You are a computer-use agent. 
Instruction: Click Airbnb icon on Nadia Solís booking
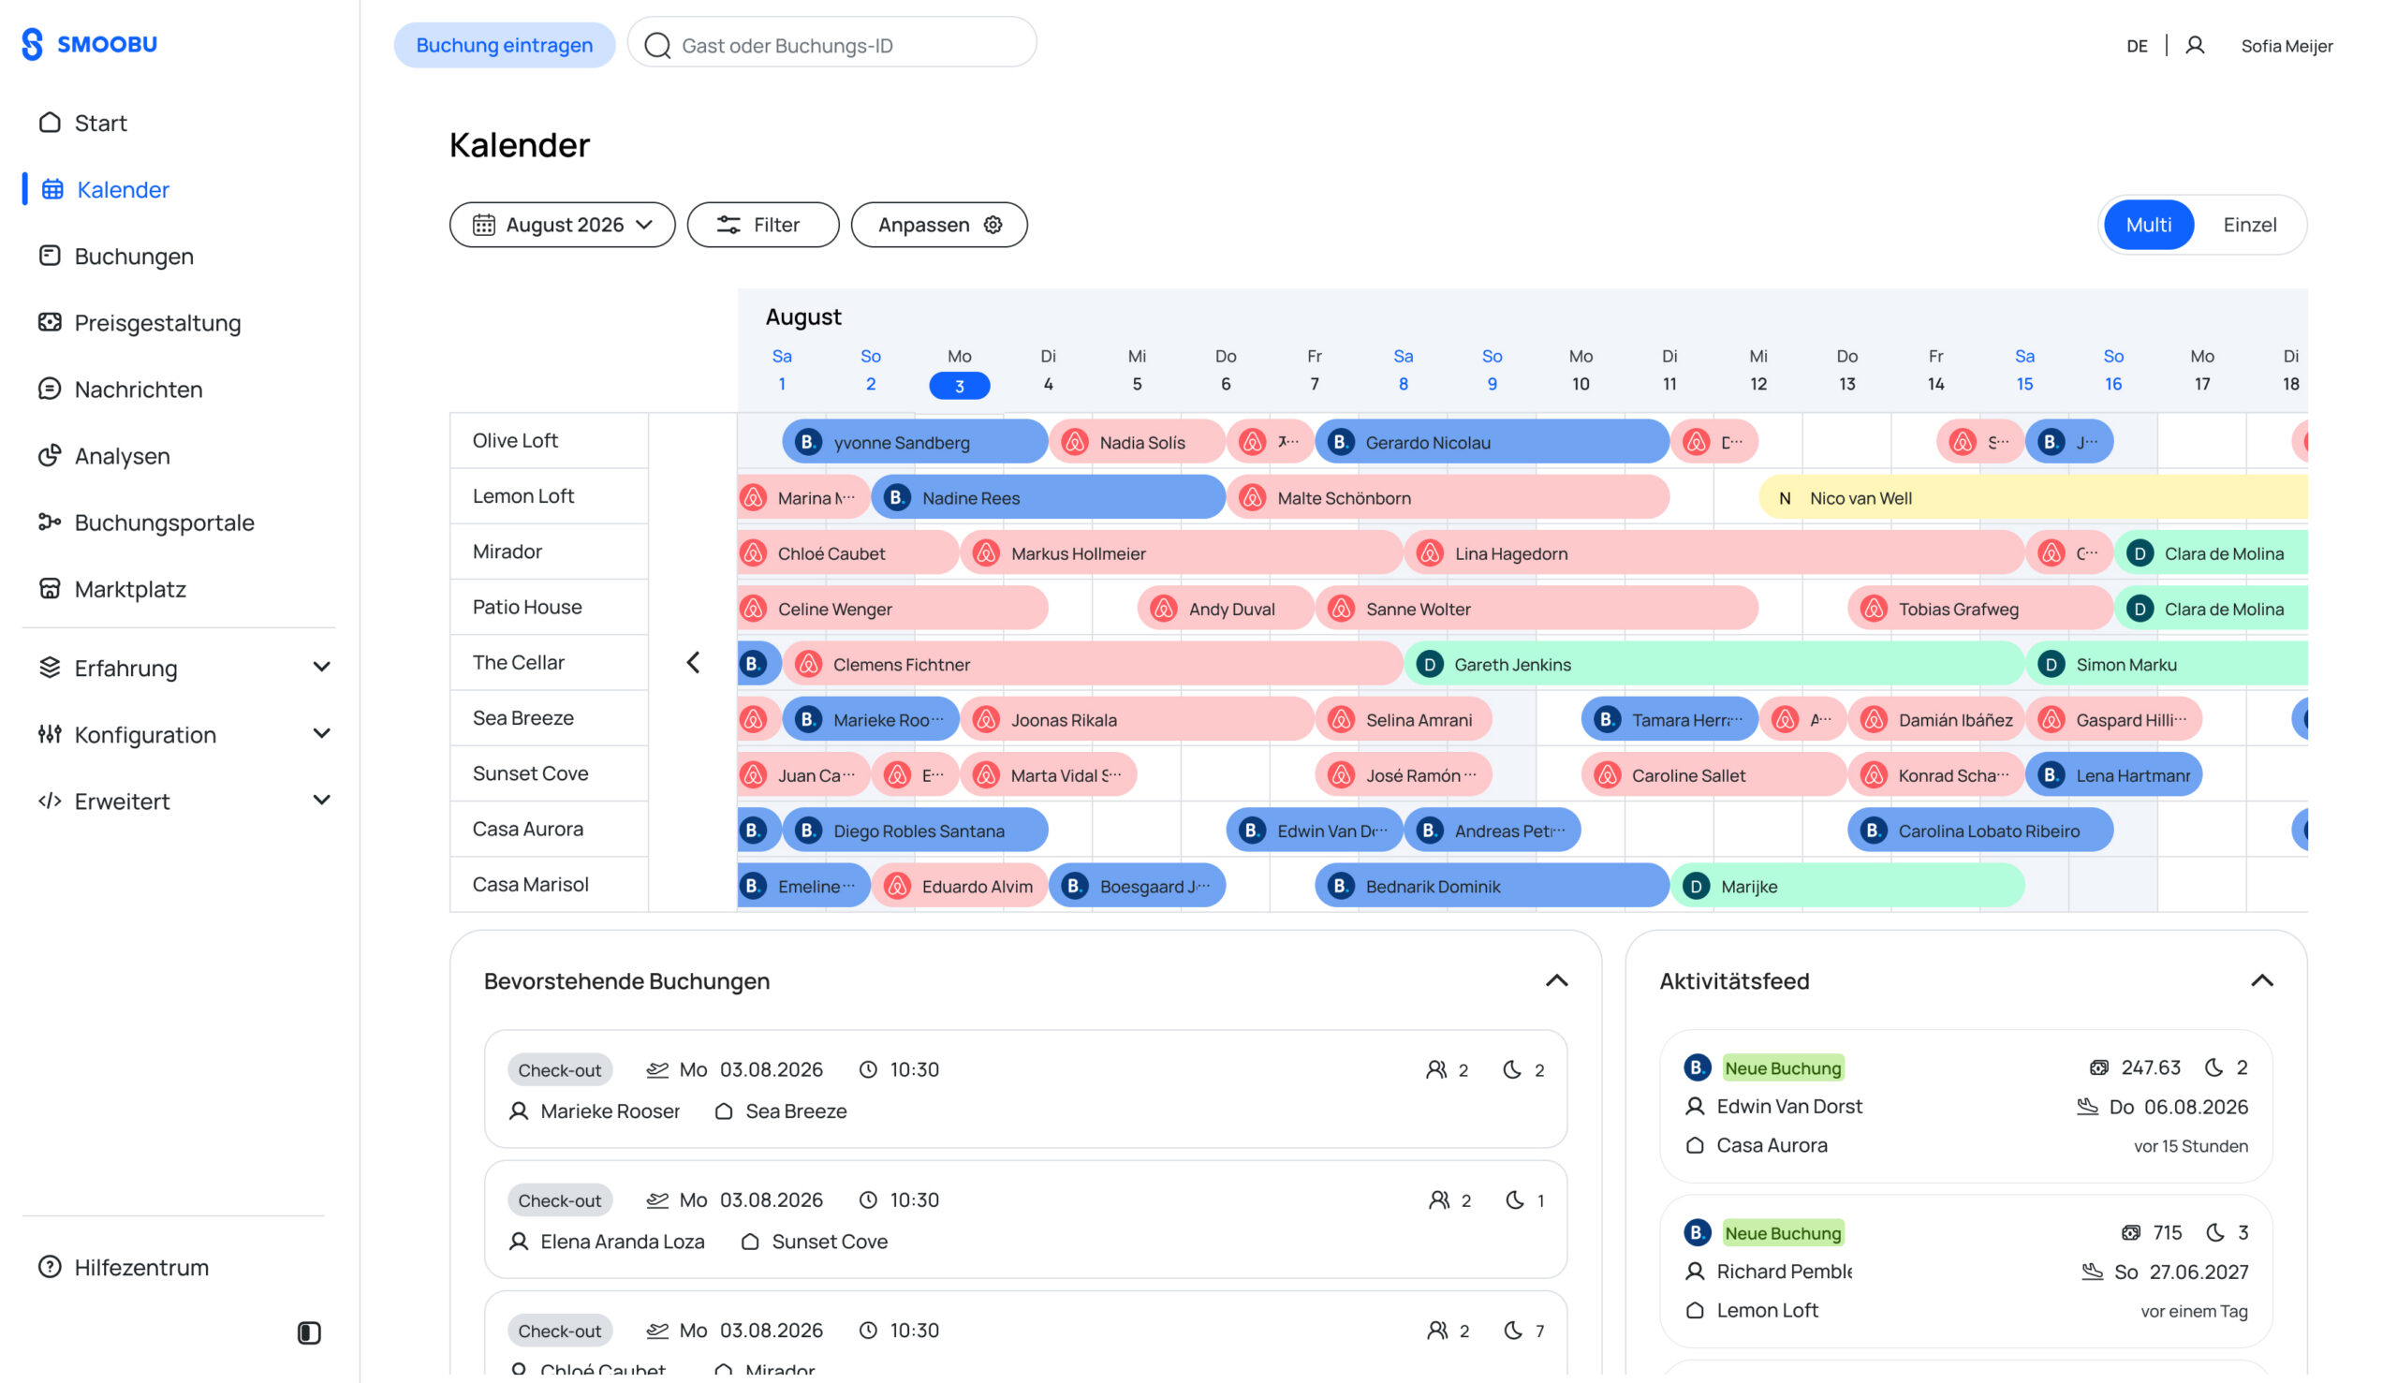pyautogui.click(x=1075, y=443)
